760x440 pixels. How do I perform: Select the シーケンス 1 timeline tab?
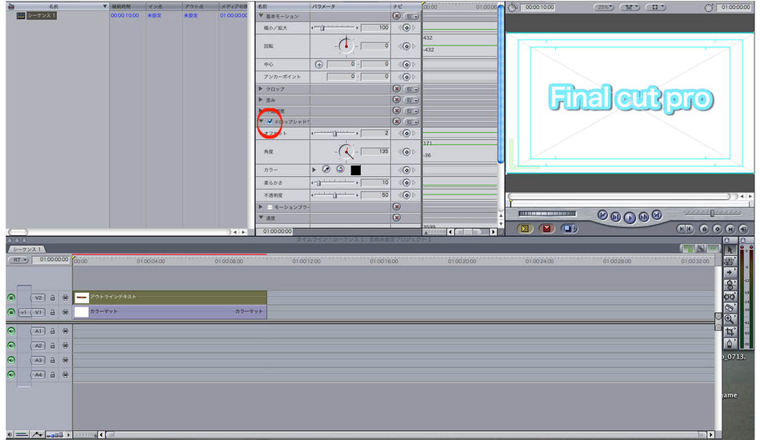pyautogui.click(x=26, y=249)
